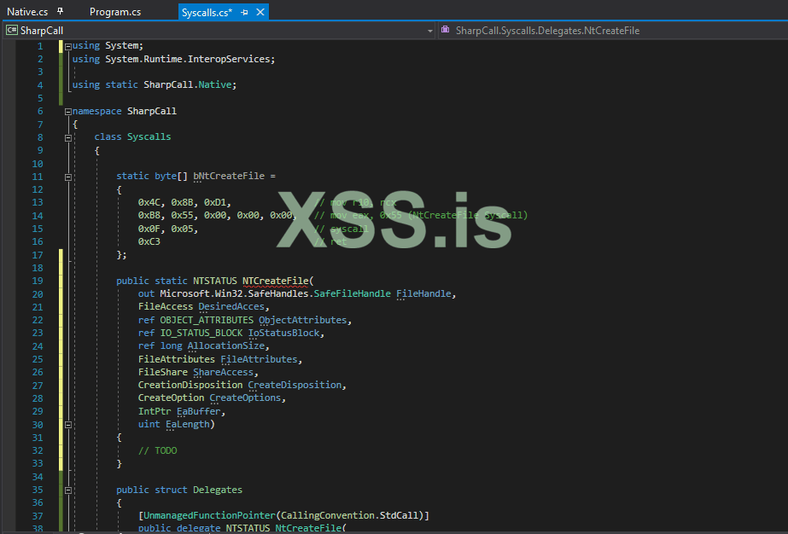Click the IO_STATUS_BLOCK type name
788x534 pixels.
(x=201, y=333)
